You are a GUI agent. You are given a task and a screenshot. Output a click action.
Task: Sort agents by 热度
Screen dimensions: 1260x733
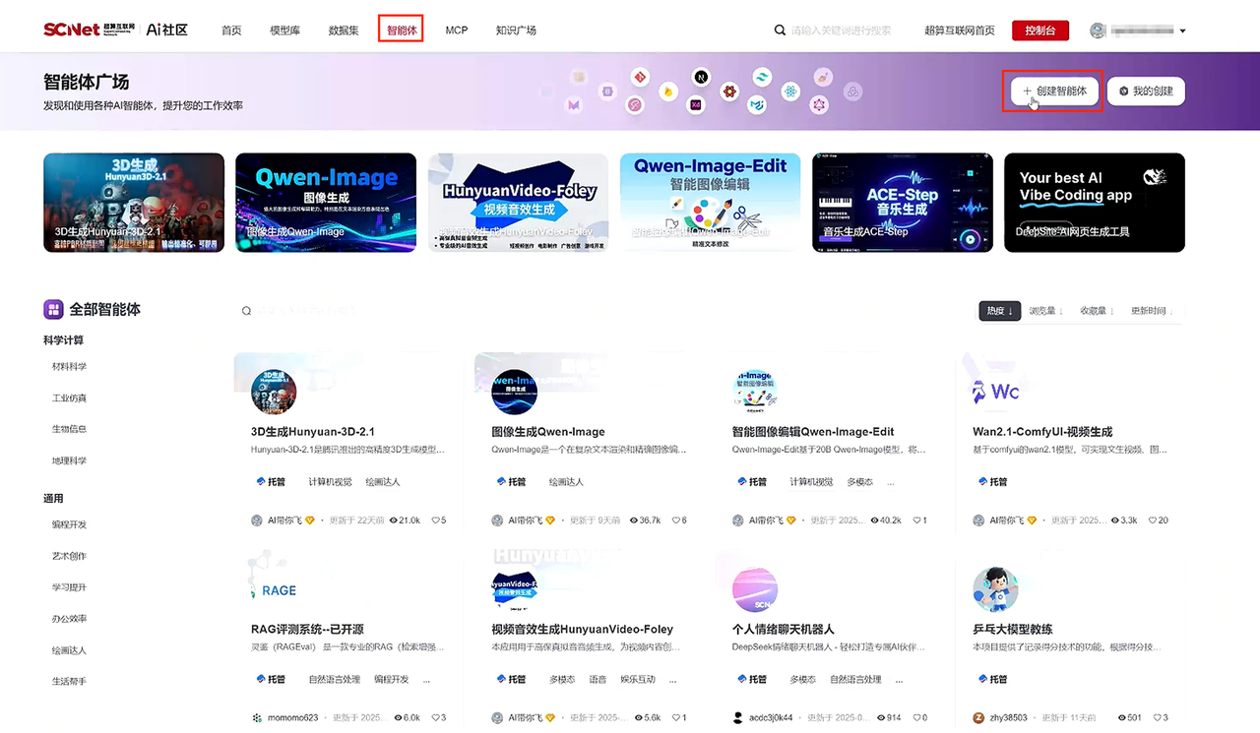click(999, 311)
